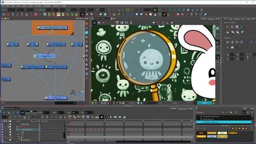Click the yellow square on the Transparency node
The height and width of the screenshot is (144, 256).
pyautogui.click(x=46, y=67)
